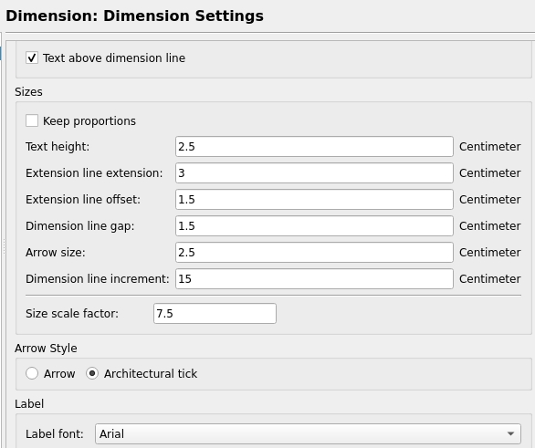Click the 'Sizes' section heading
This screenshot has height=448, width=535.
coord(28,92)
